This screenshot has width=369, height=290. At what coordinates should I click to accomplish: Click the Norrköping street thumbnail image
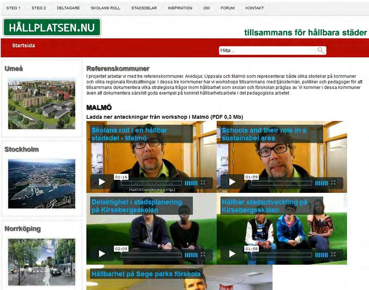(x=42, y=262)
